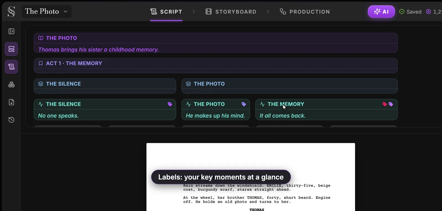Click the layers icon on THE SILENCE sequence
The width and height of the screenshot is (442, 211).
[41, 84]
